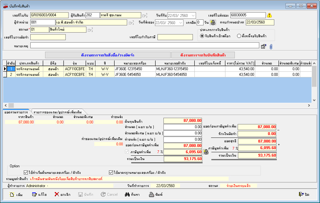
Task: Click the grid horizontal scrollbar left arrow
Action: click(6, 105)
